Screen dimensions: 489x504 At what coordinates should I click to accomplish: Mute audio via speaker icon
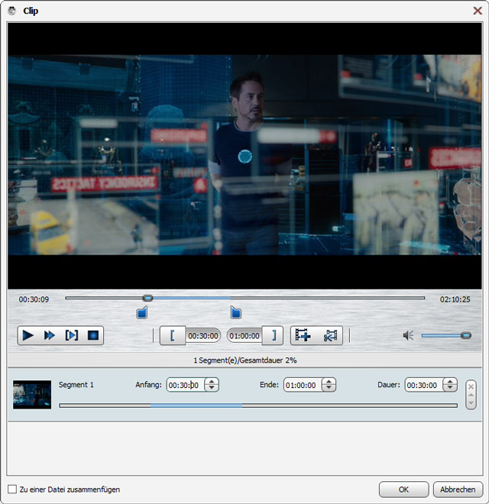[x=408, y=335]
